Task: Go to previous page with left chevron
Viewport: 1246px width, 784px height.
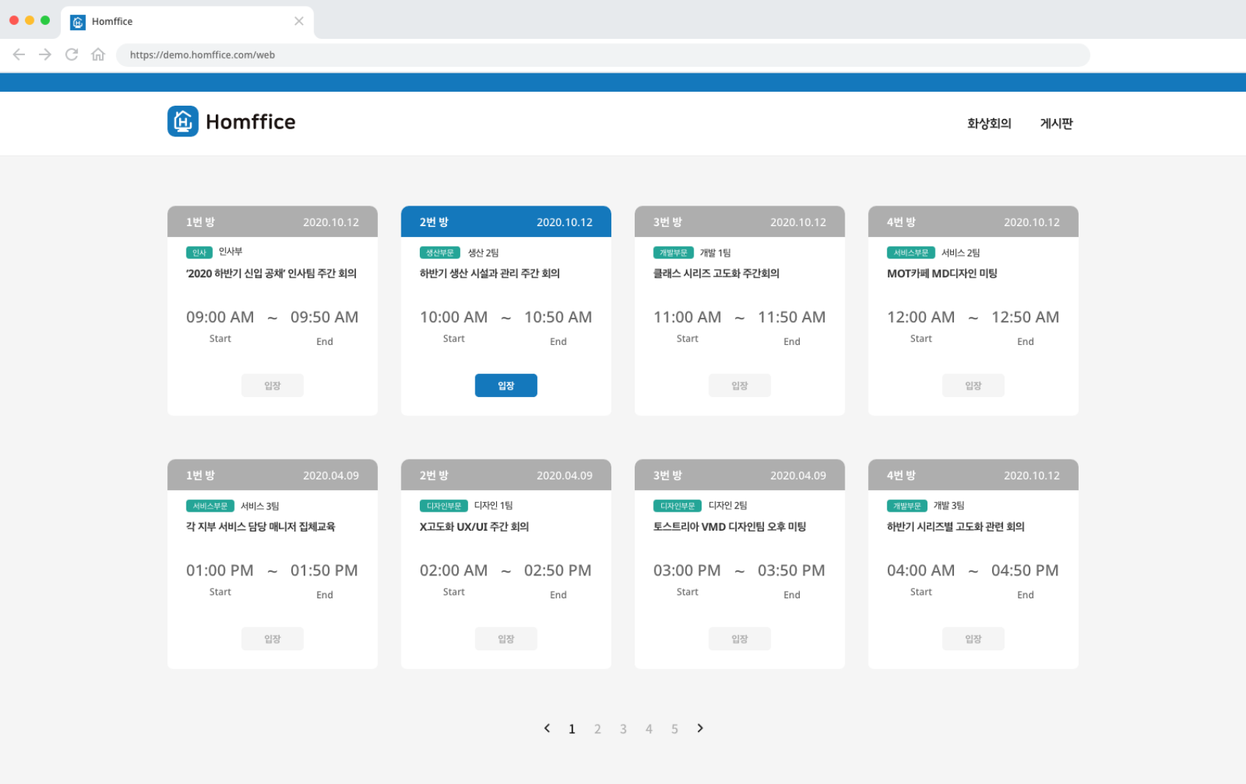Action: click(547, 728)
